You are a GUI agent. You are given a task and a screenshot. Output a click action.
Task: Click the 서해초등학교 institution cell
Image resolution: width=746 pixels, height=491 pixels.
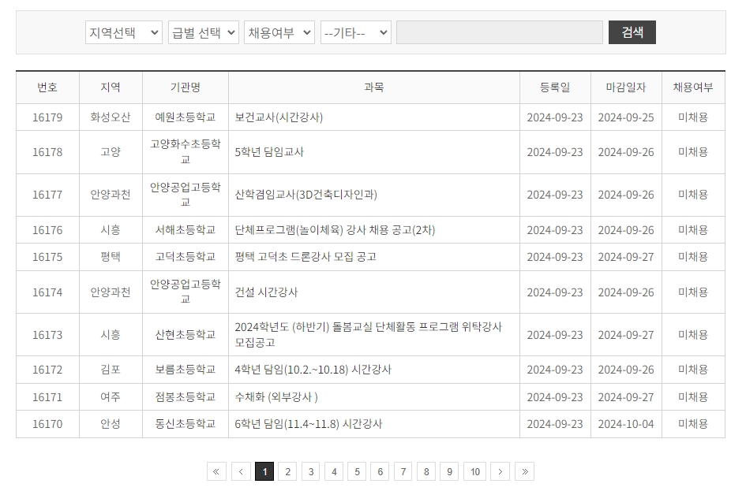click(x=185, y=230)
